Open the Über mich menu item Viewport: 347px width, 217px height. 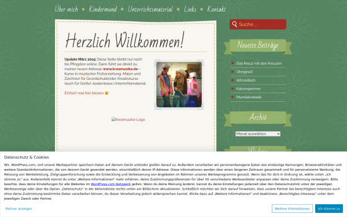[66, 9]
